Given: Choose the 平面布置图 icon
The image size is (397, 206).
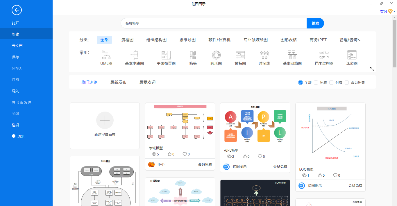Looking at the screenshot, I should pyautogui.click(x=166, y=55).
